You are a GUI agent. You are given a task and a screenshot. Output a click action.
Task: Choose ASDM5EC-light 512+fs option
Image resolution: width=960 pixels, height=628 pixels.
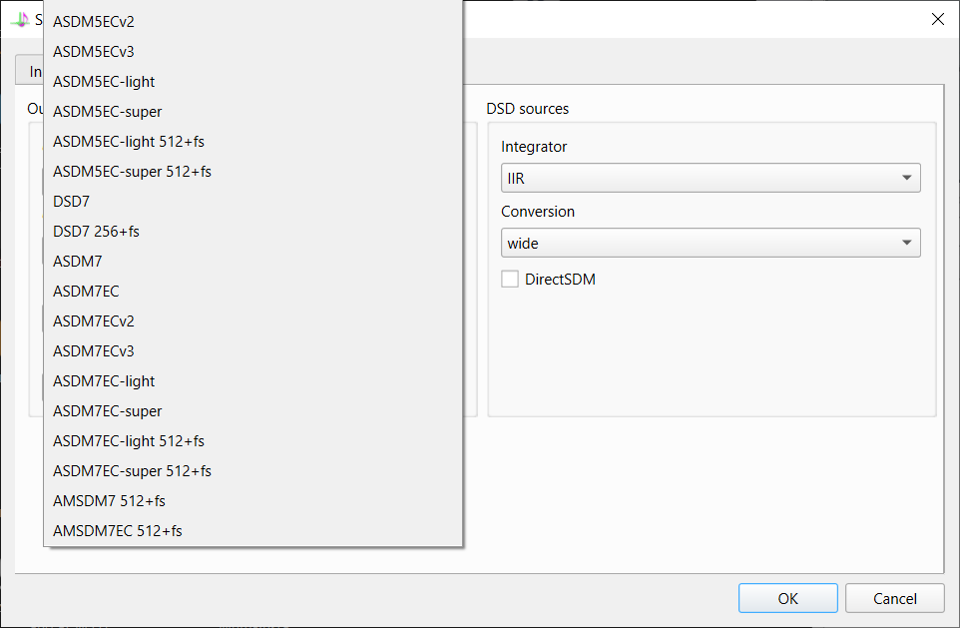coord(129,142)
